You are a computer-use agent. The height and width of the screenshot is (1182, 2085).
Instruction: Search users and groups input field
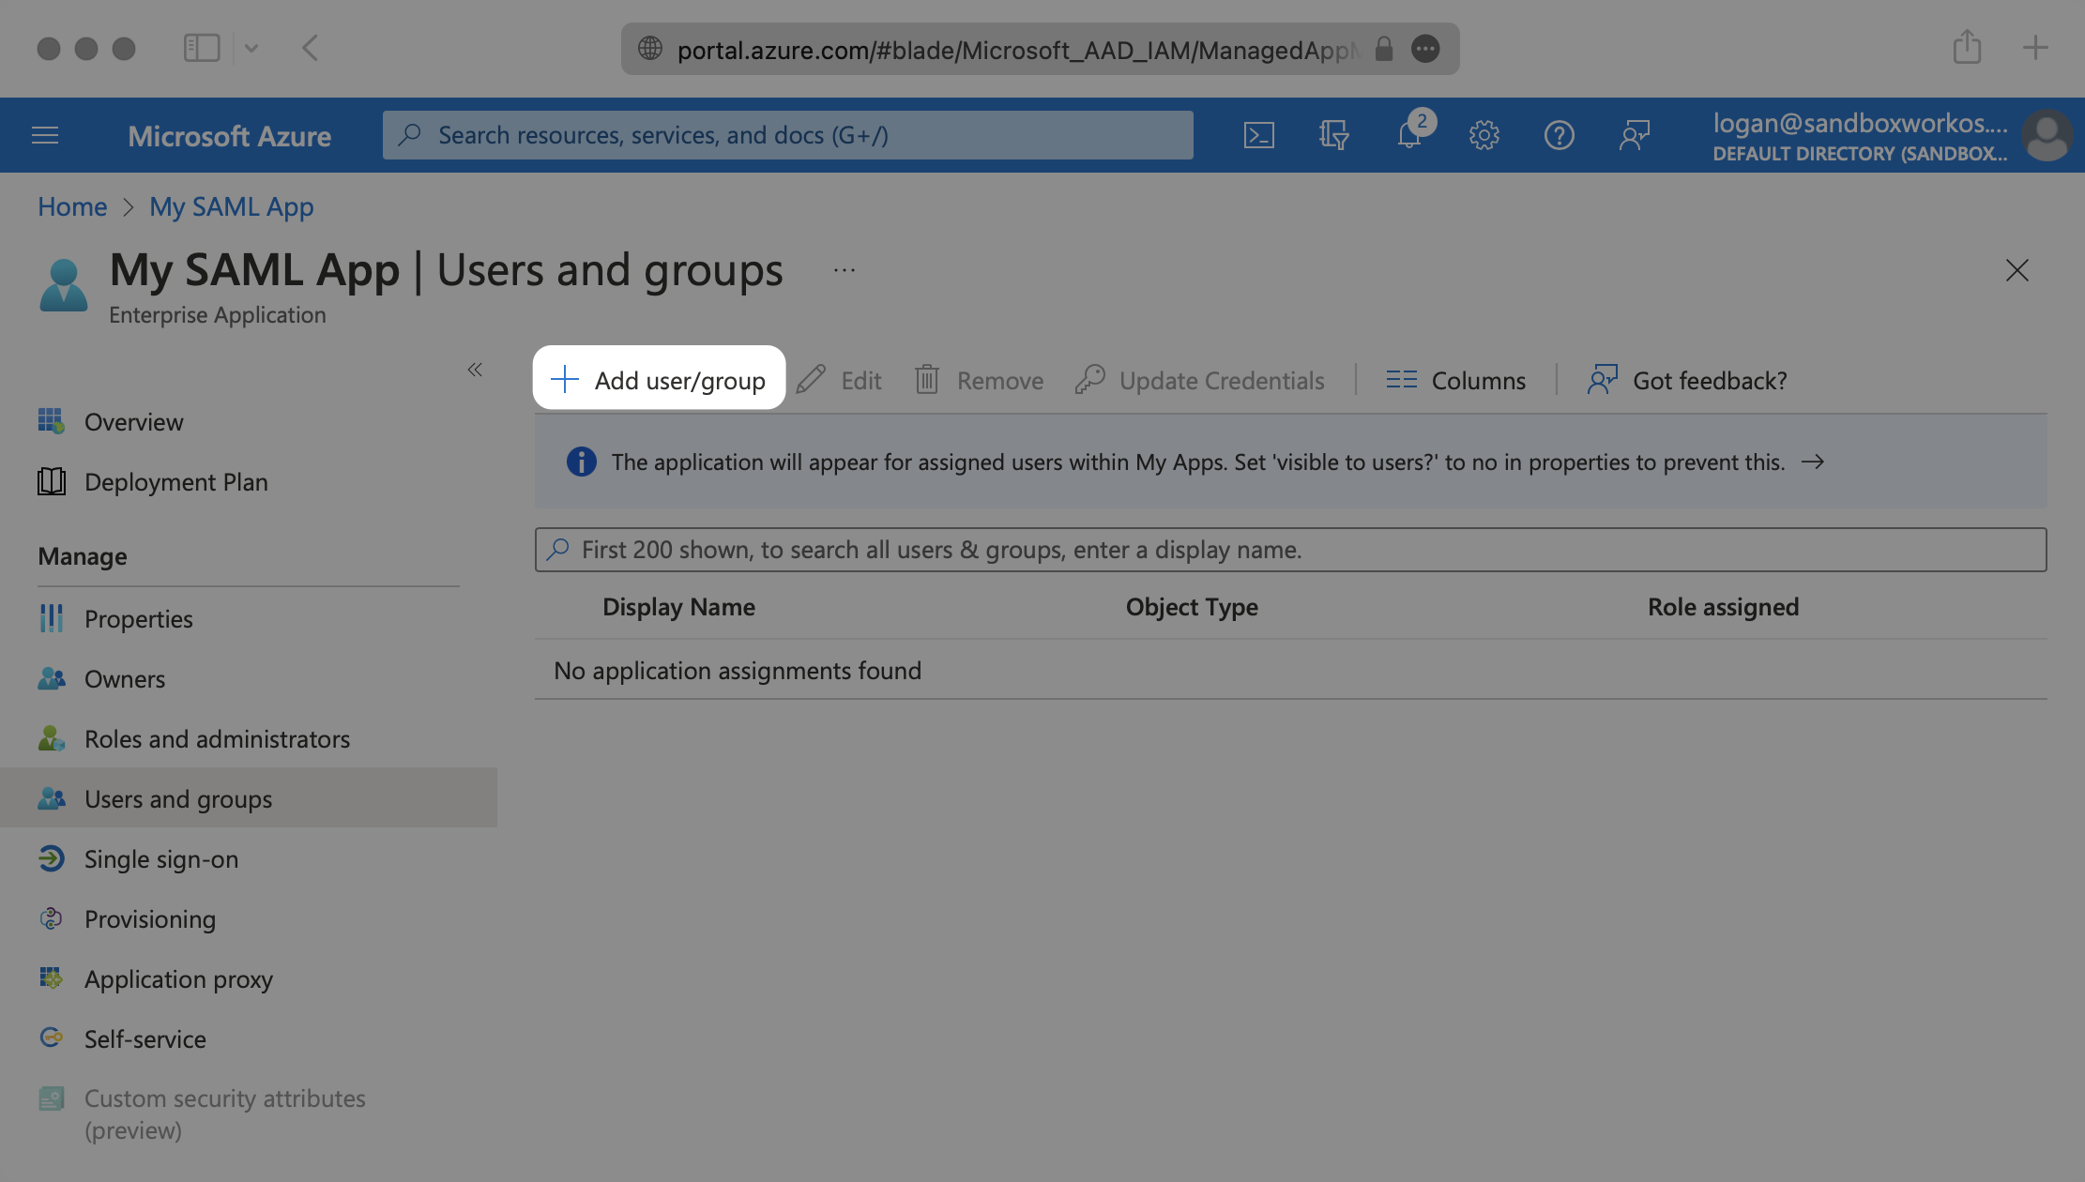pyautogui.click(x=1292, y=548)
